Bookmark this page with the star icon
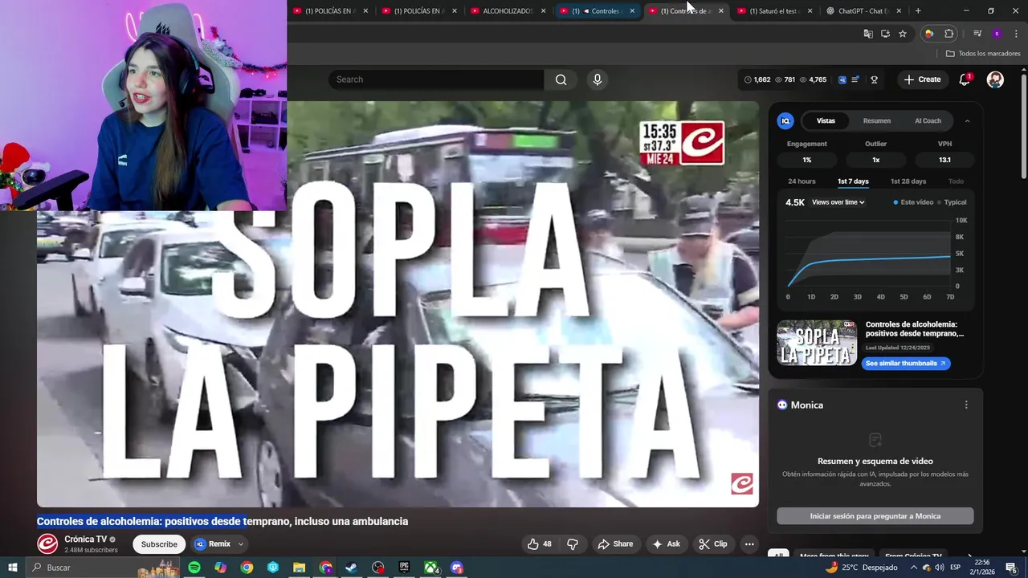Viewport: 1028px width, 578px height. 903,34
